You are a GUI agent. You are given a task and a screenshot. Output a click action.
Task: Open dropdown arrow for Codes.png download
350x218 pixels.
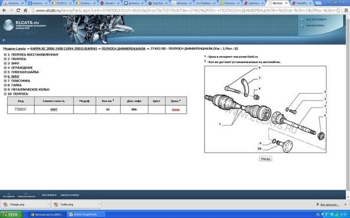coord(99,205)
